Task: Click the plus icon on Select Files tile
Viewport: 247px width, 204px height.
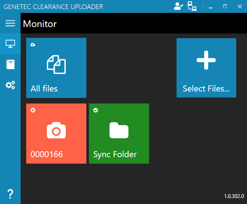Action: tap(206, 60)
